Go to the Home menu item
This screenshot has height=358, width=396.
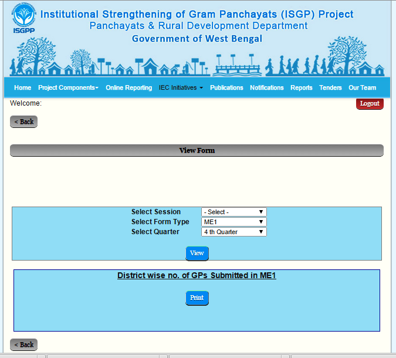23,87
